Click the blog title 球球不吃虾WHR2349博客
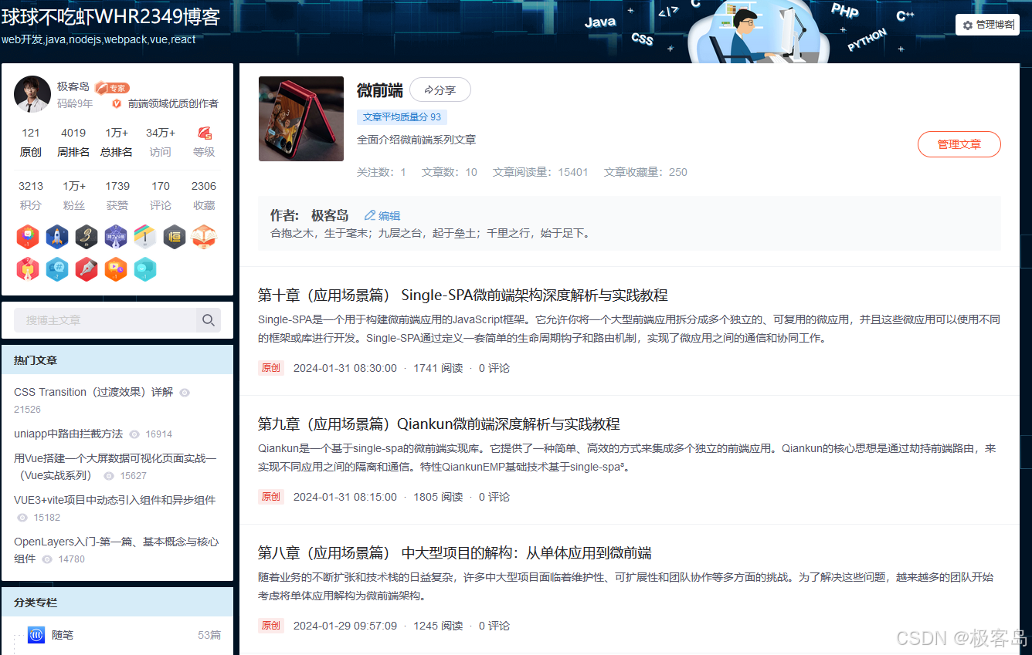Viewport: 1032px width, 655px height. click(110, 17)
